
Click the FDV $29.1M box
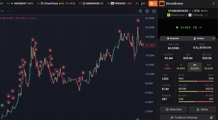188,56
